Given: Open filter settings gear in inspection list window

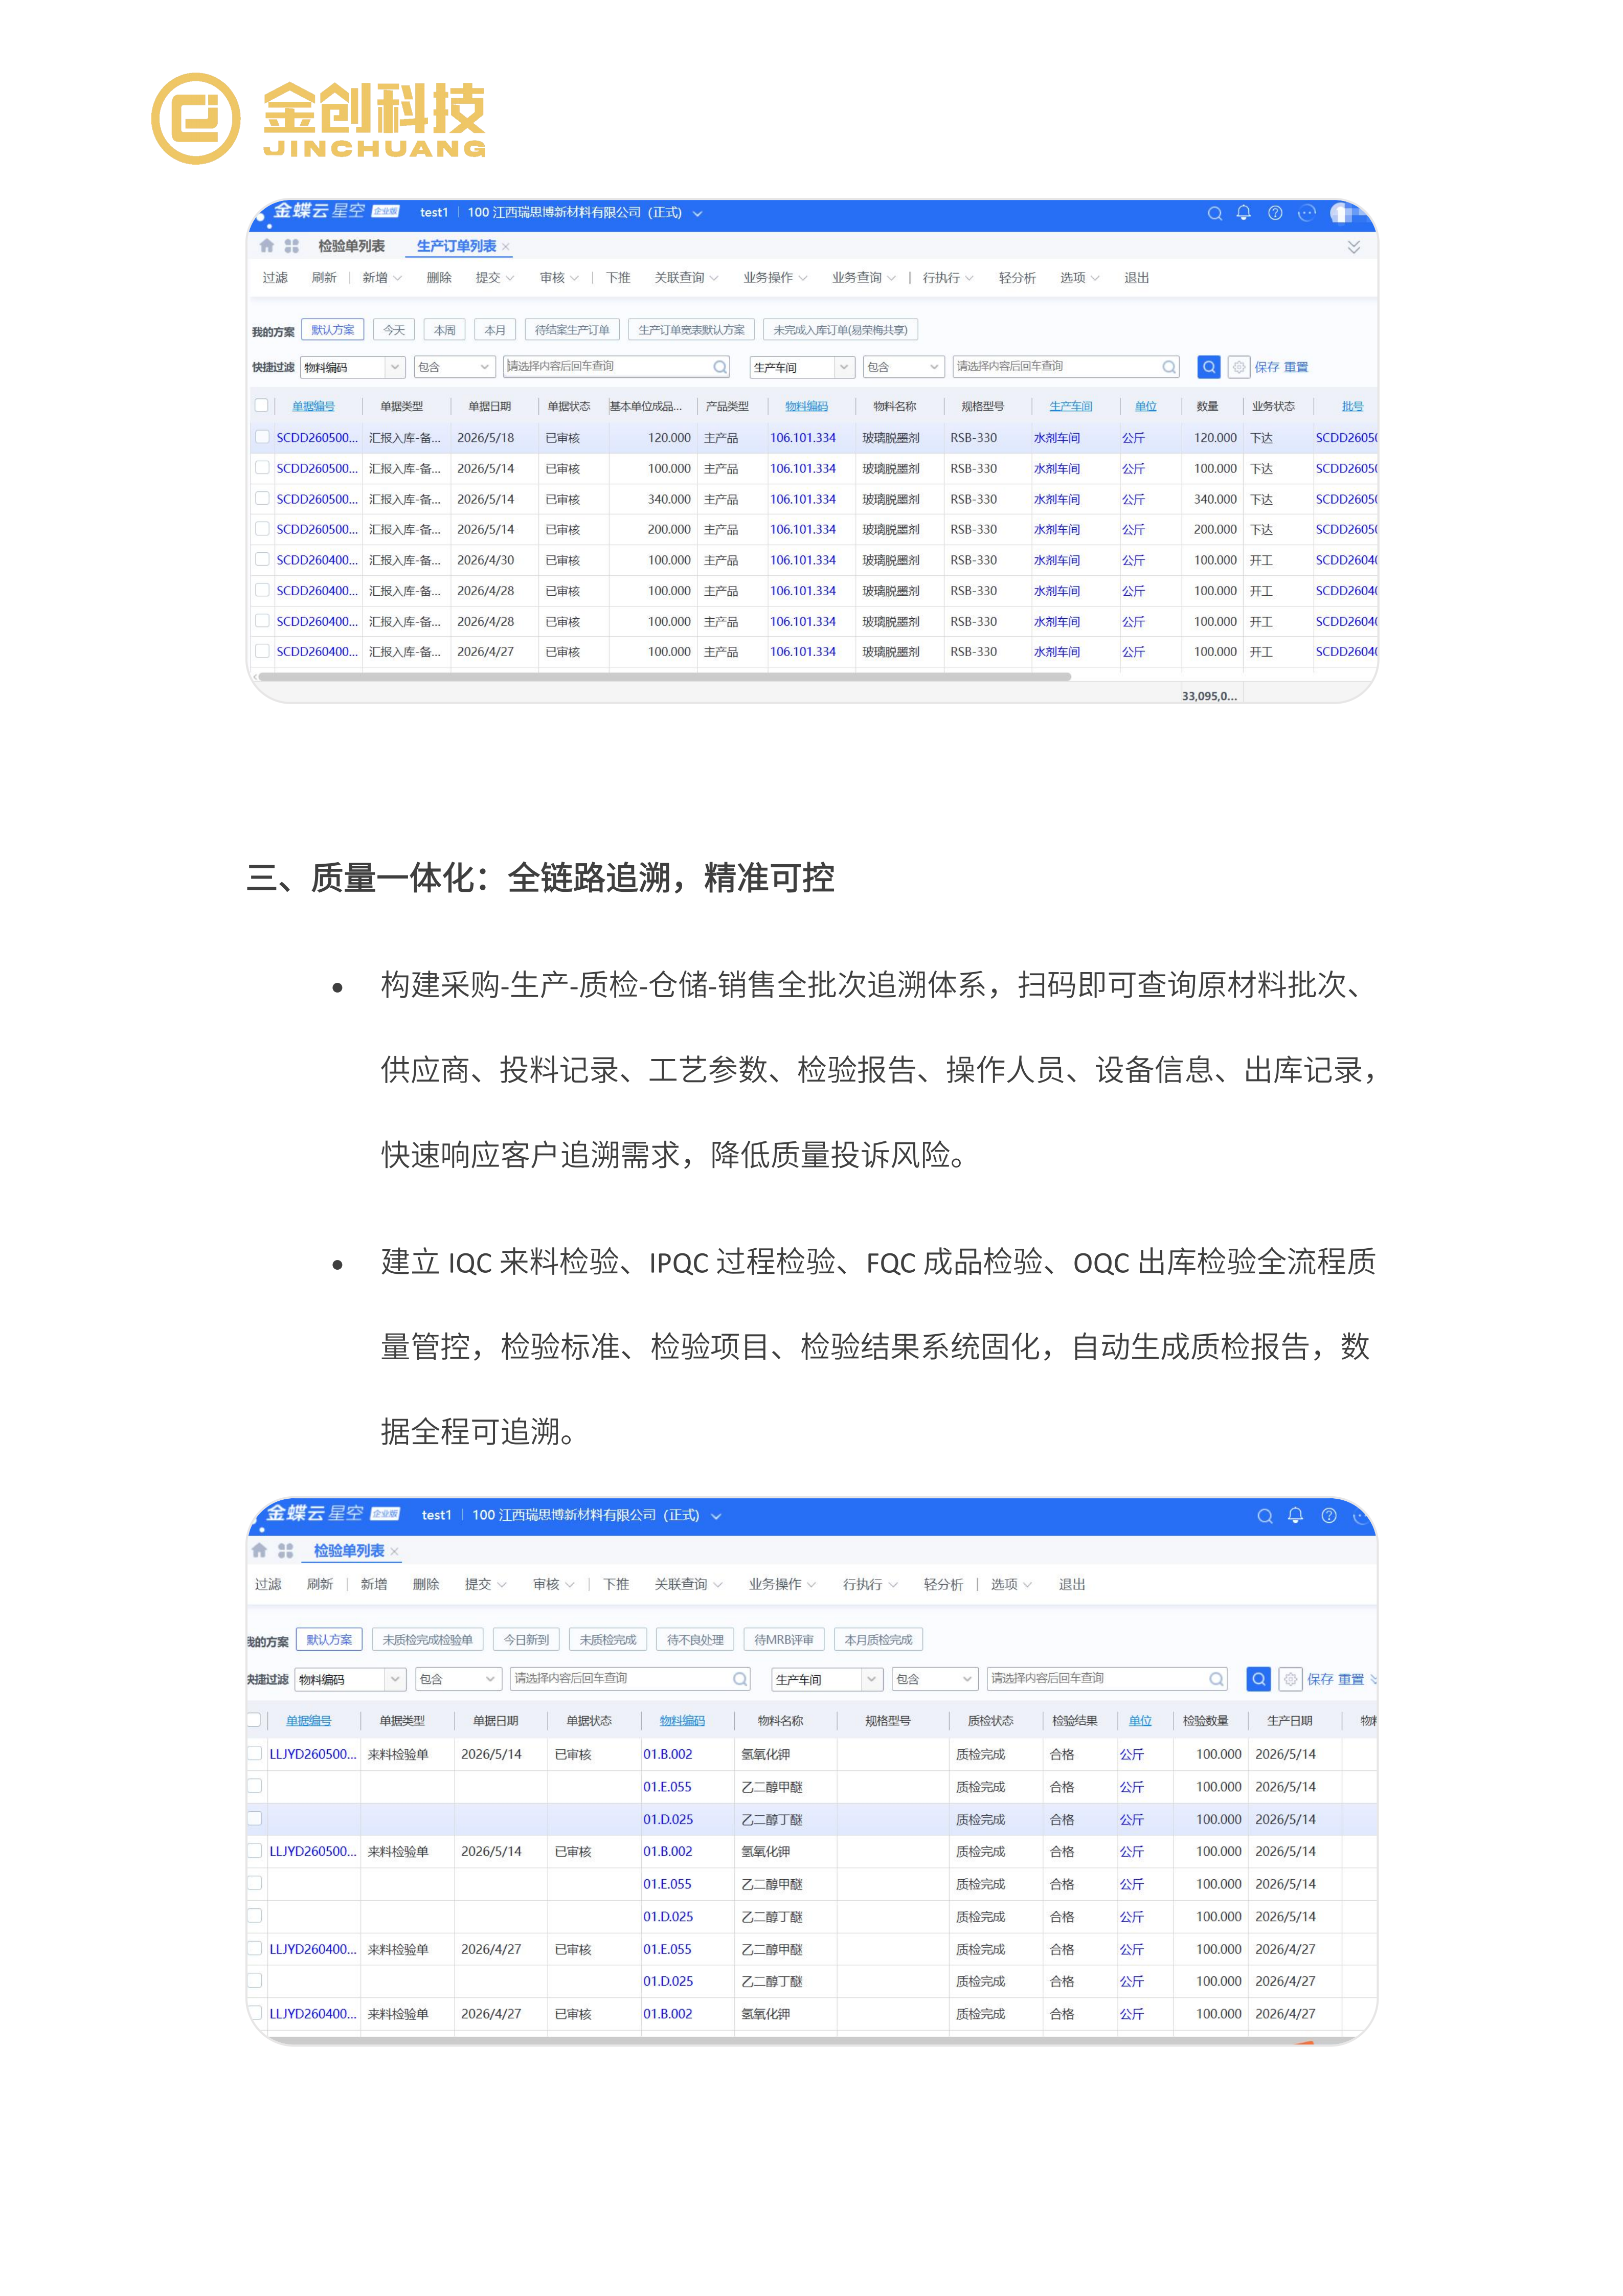Looking at the screenshot, I should [1290, 1679].
